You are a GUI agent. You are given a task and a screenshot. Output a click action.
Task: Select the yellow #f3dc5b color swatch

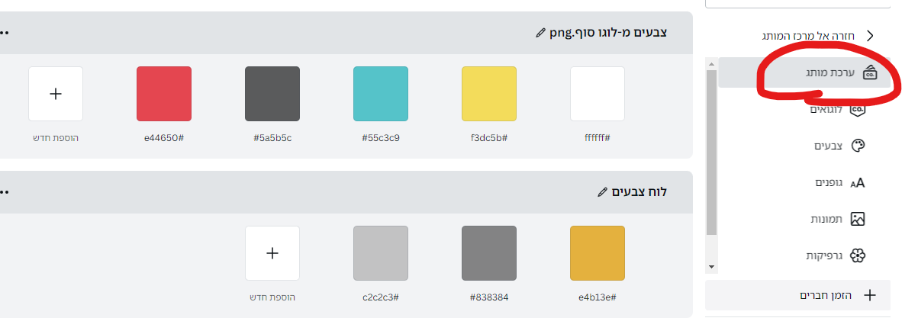489,94
